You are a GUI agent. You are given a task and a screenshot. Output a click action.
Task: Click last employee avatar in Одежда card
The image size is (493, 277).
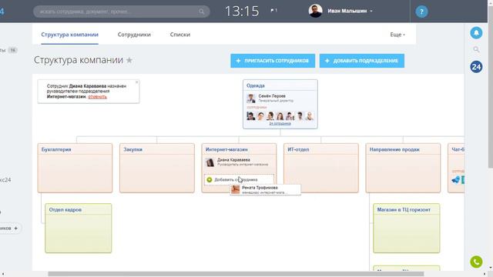point(310,116)
